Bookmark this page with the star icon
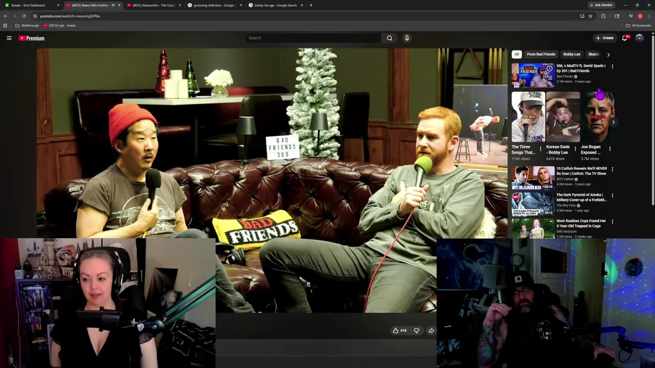This screenshot has width=655, height=368. (591, 16)
